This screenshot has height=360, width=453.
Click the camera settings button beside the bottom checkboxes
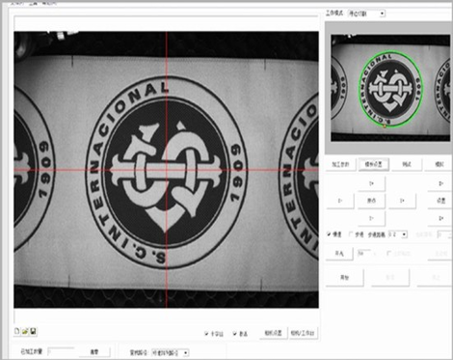point(273,333)
